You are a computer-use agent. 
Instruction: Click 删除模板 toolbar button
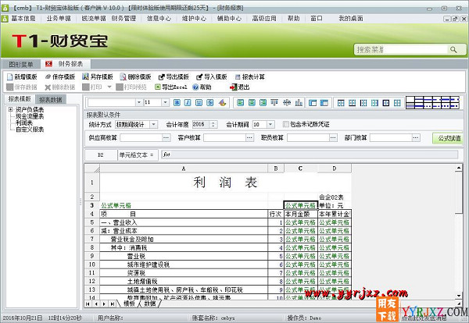[x=135, y=77]
